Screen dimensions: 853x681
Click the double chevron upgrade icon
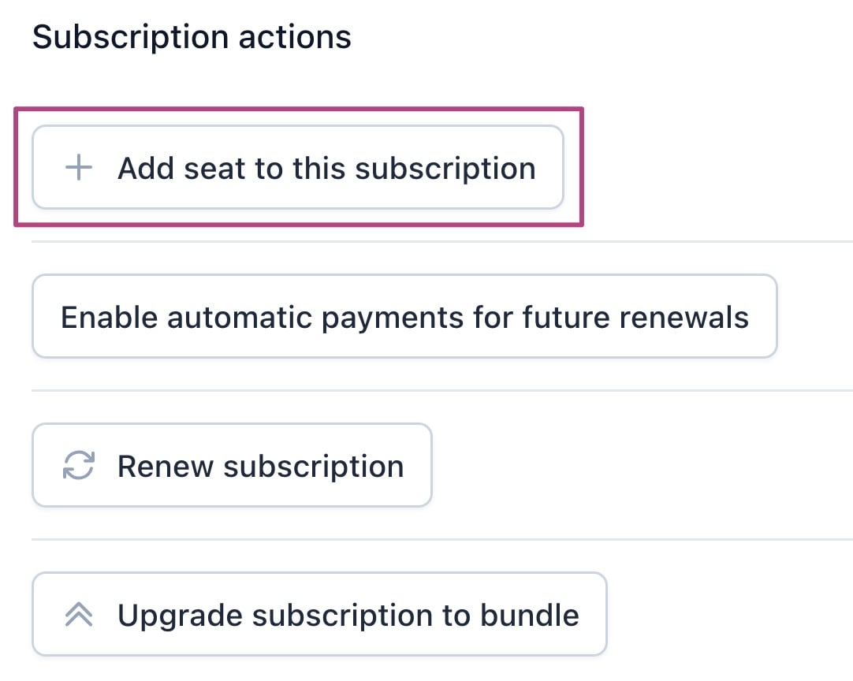78,615
